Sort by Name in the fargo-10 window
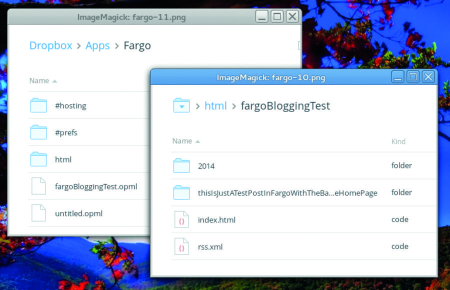Screen dimensions: 450x290 [186, 141]
